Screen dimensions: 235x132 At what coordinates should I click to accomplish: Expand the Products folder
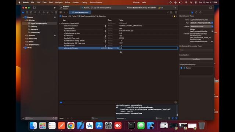point(25,38)
